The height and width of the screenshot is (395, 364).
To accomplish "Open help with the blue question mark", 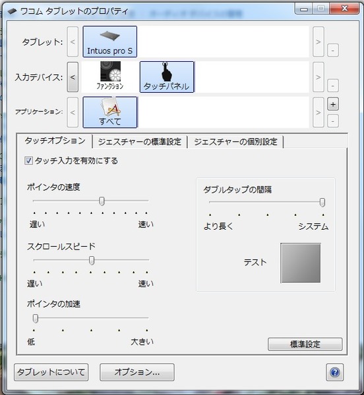I will 335,372.
